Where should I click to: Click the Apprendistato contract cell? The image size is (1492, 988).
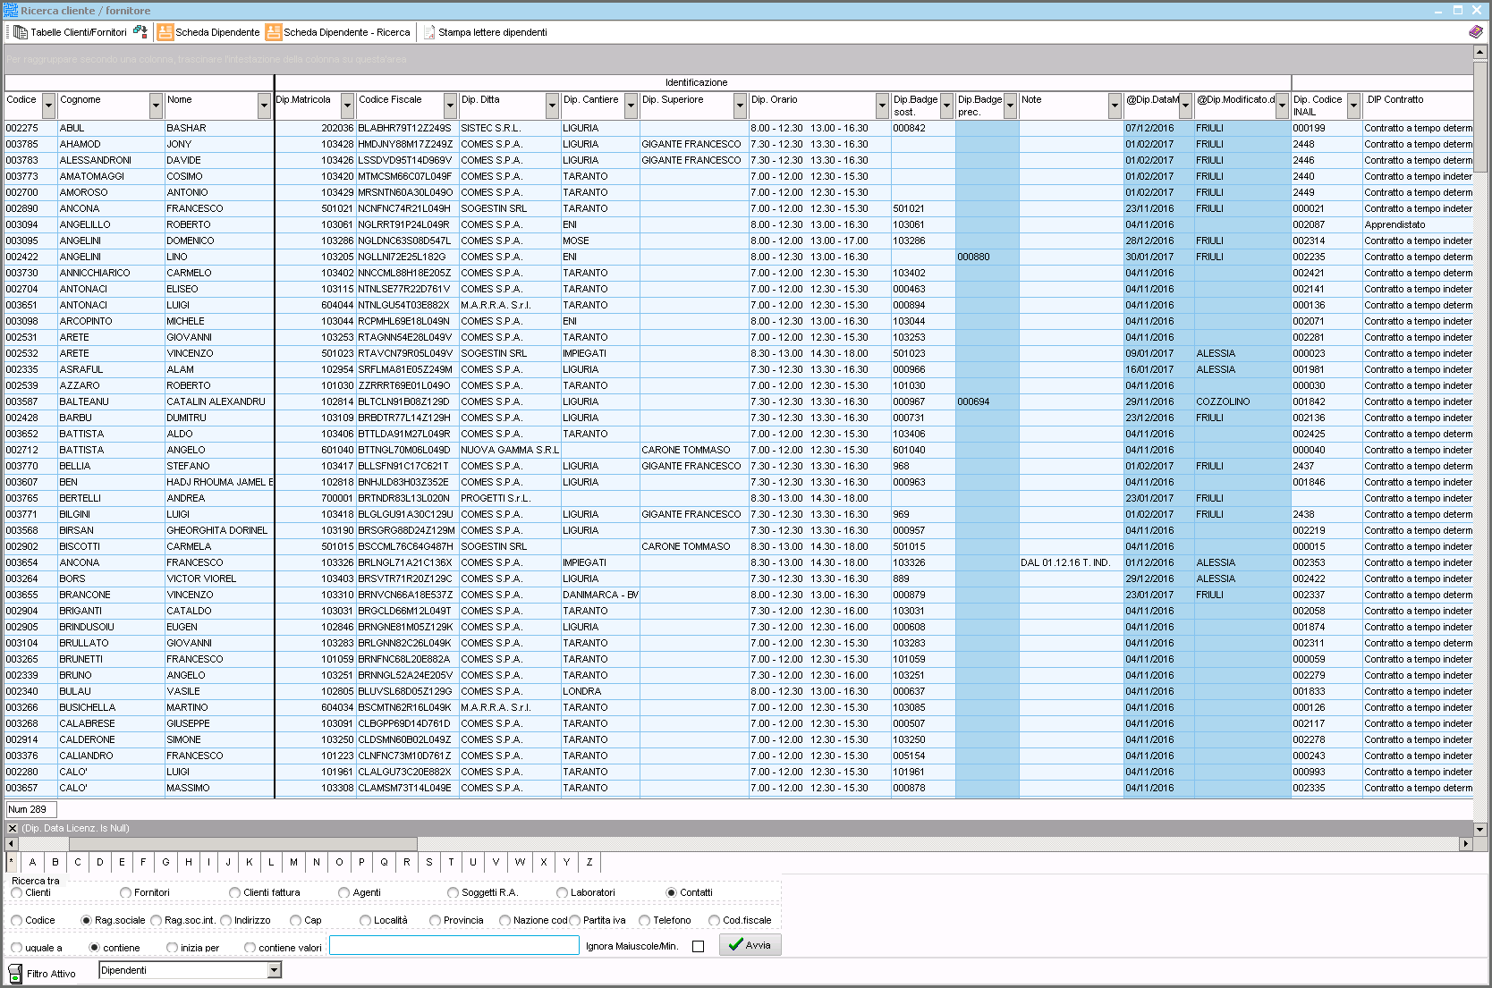(x=1418, y=224)
